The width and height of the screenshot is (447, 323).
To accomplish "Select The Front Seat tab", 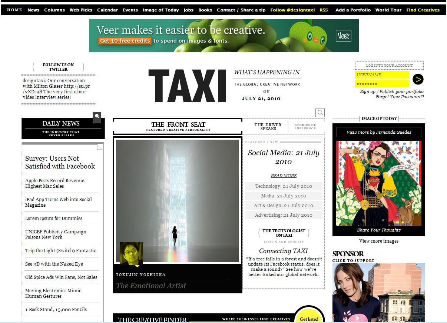I will [178, 126].
